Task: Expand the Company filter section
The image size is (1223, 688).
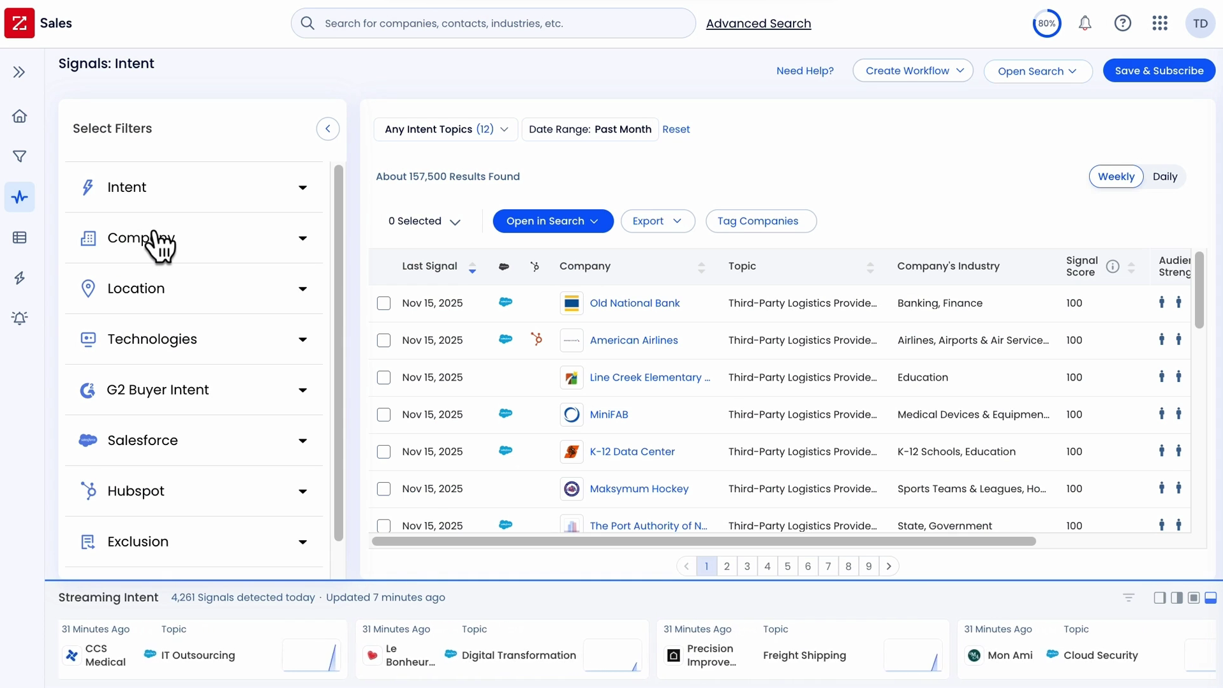Action: click(x=194, y=238)
